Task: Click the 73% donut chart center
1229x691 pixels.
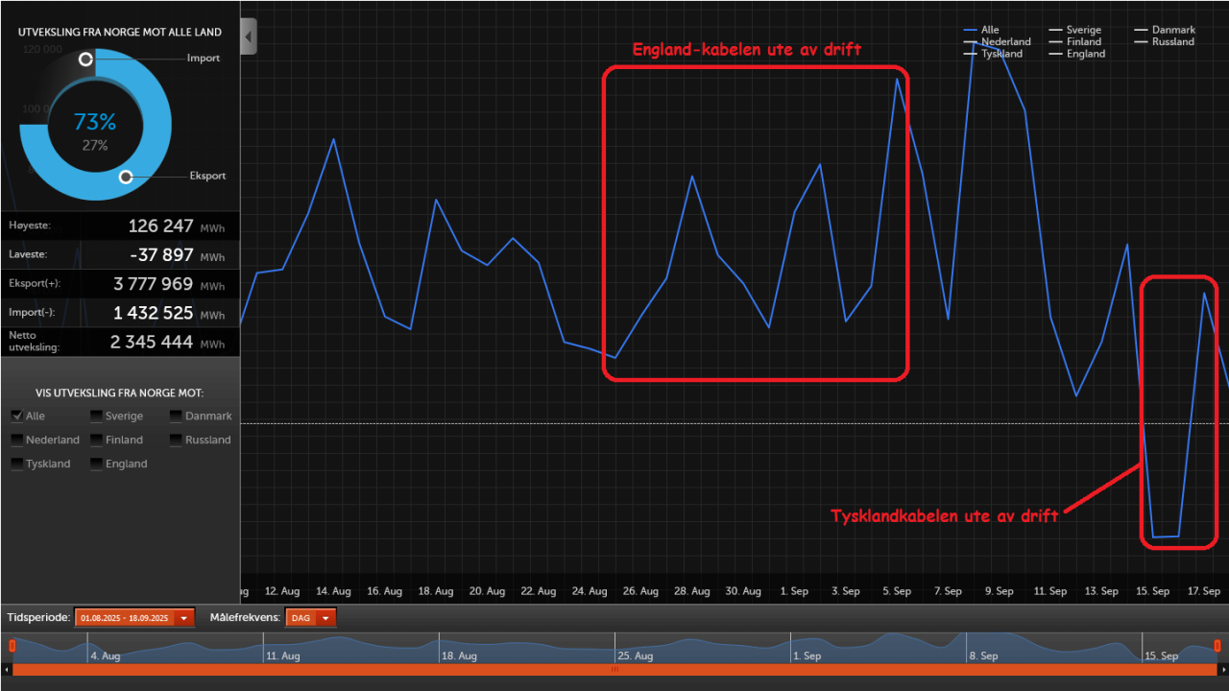Action: [x=94, y=122]
